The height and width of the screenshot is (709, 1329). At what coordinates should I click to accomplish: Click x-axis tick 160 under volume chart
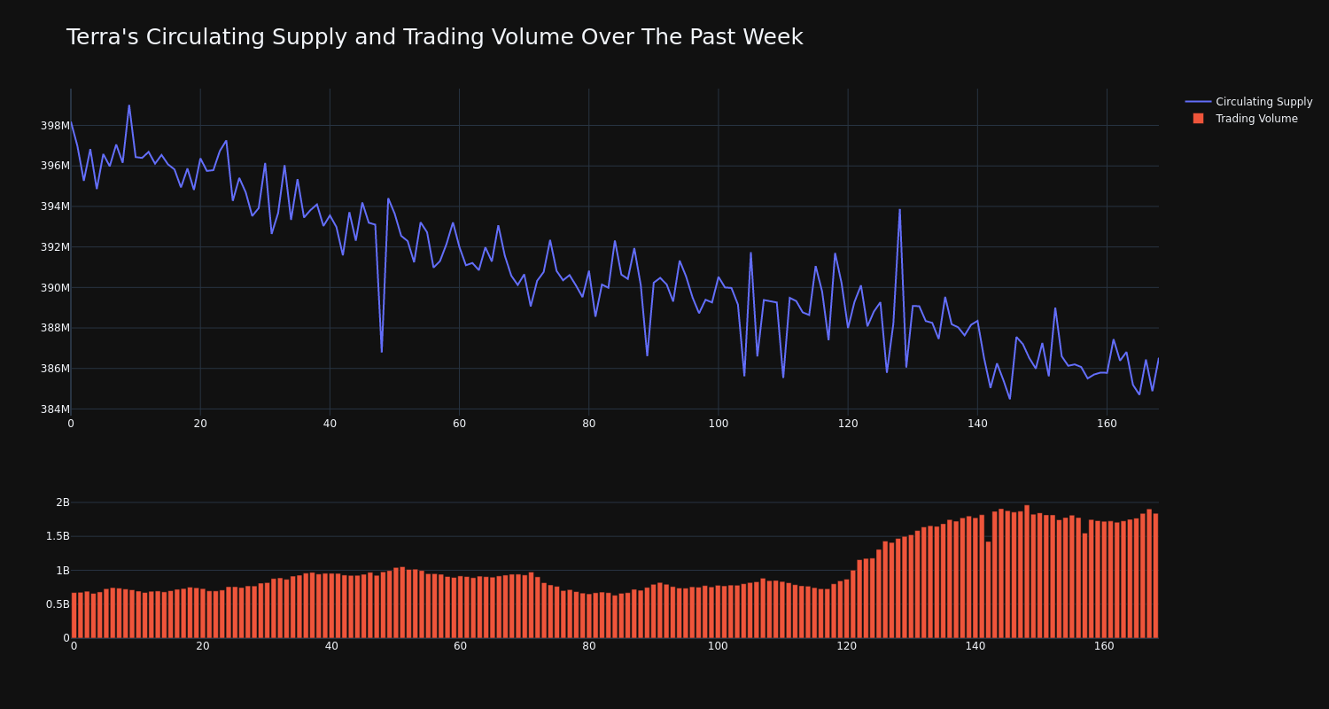tap(1104, 647)
